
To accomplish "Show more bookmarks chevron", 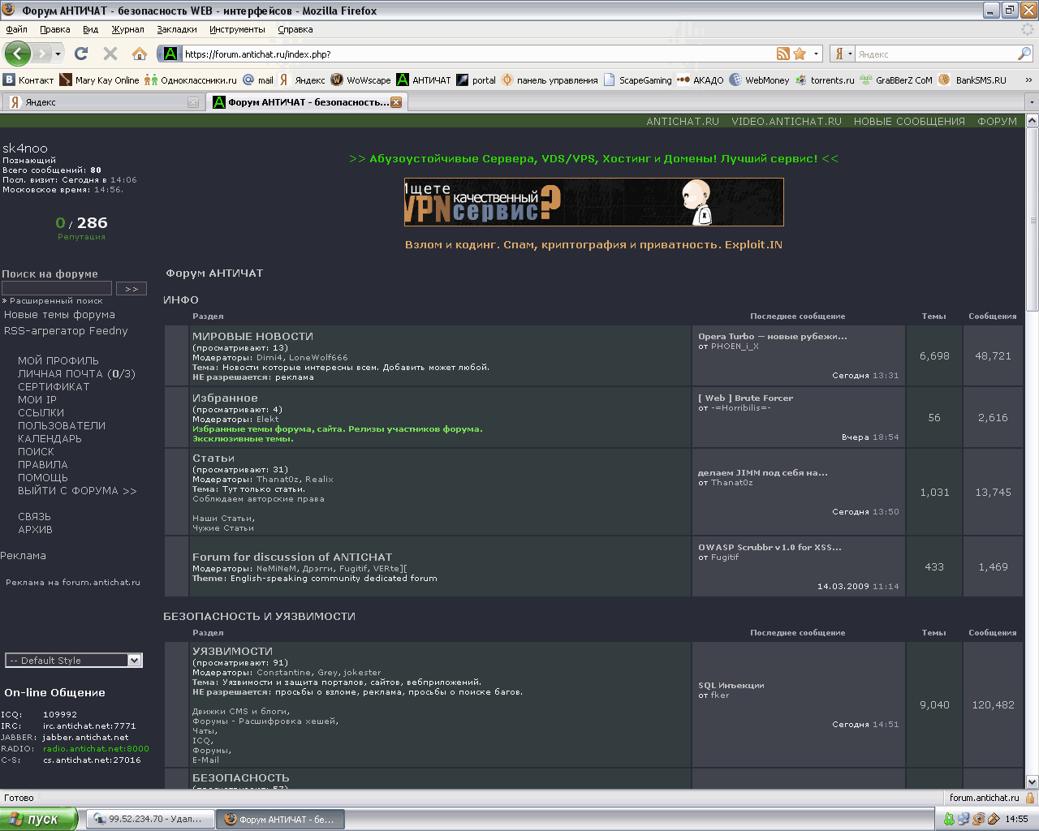I will 1028,80.
